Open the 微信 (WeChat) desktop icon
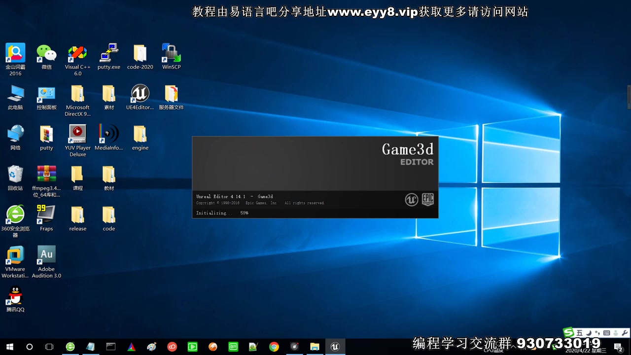This screenshot has height=355, width=631. click(46, 57)
